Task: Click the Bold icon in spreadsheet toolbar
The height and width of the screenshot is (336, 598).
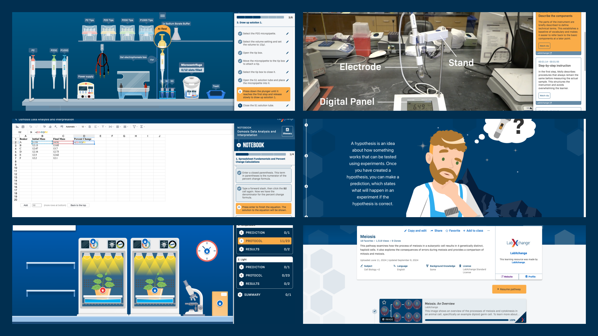Action: (90, 127)
